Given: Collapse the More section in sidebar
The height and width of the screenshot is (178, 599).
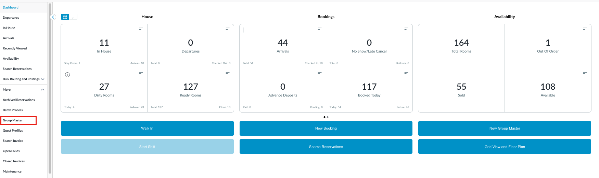Looking at the screenshot, I should click(x=42, y=90).
